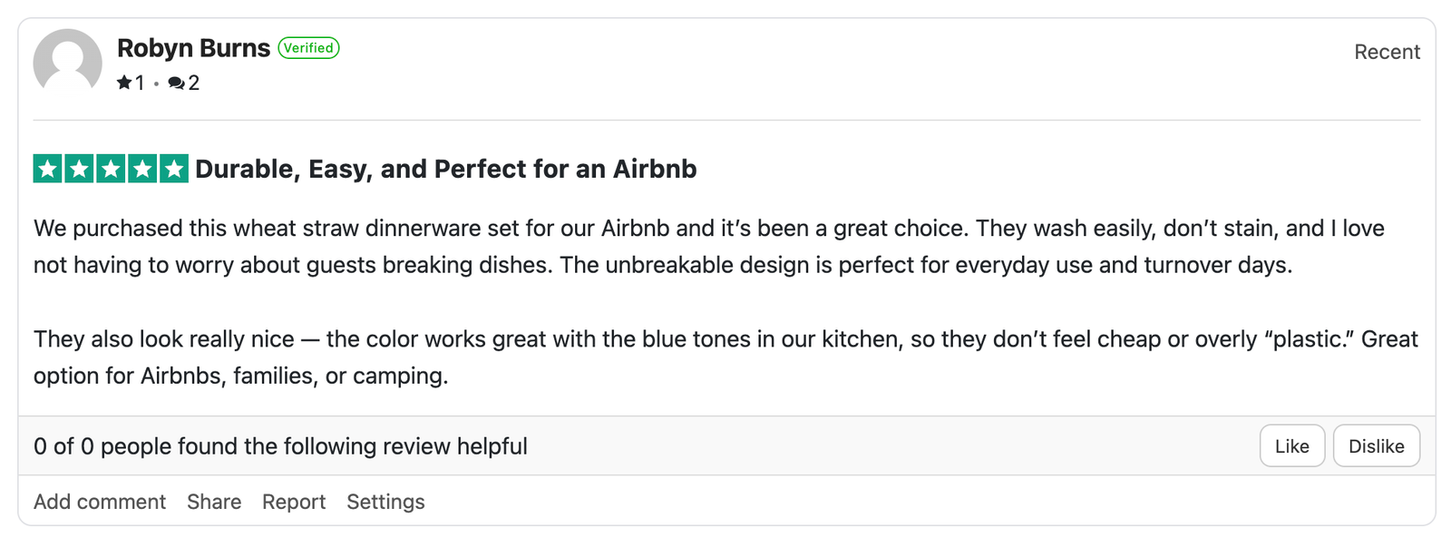Click the Recent label
This screenshot has width=1451, height=547.
pyautogui.click(x=1386, y=53)
